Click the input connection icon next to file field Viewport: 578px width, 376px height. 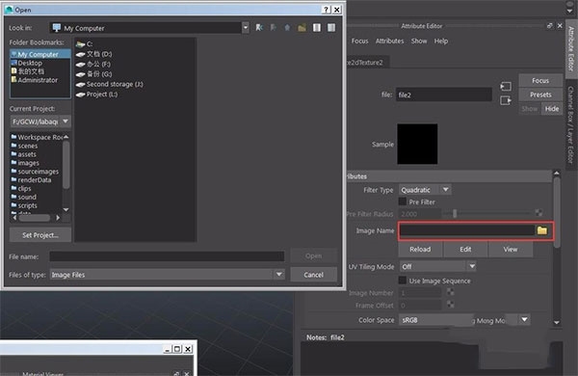pyautogui.click(x=506, y=87)
